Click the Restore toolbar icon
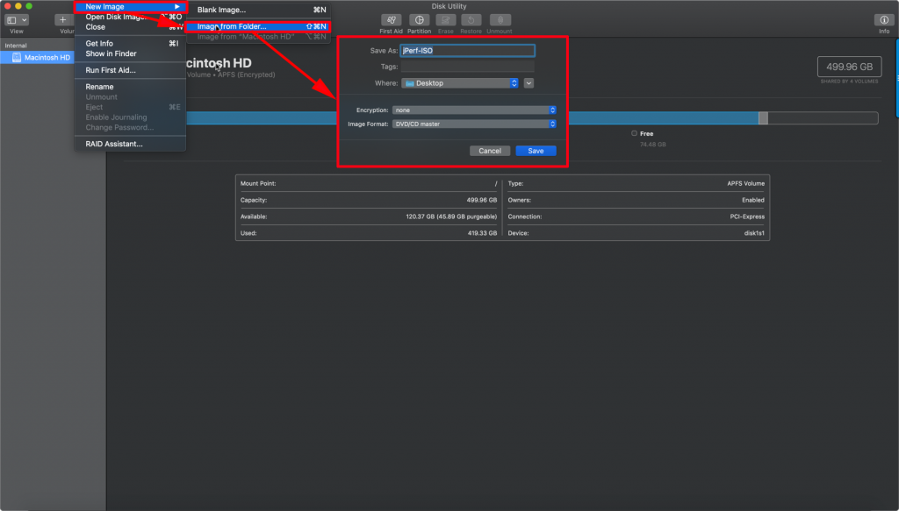The width and height of the screenshot is (899, 511). pos(472,21)
